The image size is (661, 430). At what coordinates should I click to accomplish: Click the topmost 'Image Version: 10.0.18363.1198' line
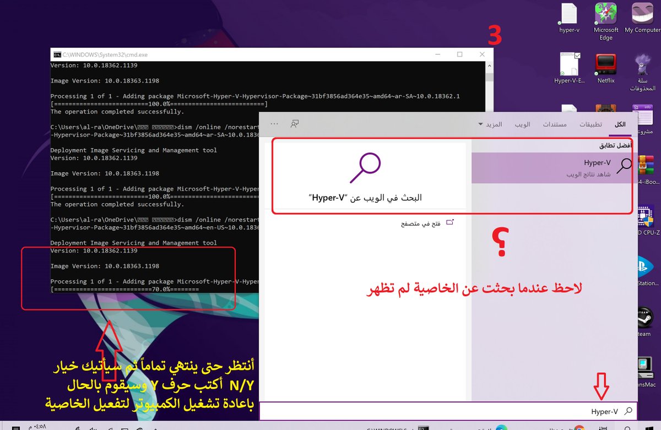(x=105, y=81)
